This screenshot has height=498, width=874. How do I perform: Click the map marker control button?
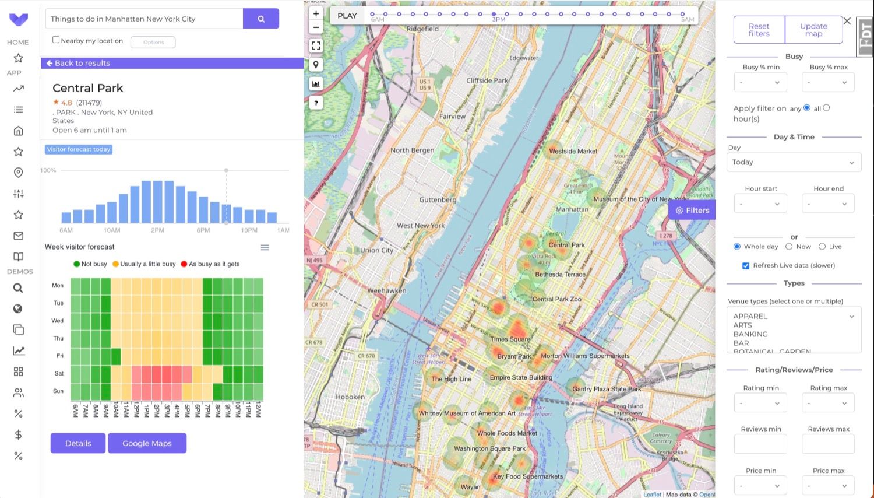point(316,65)
